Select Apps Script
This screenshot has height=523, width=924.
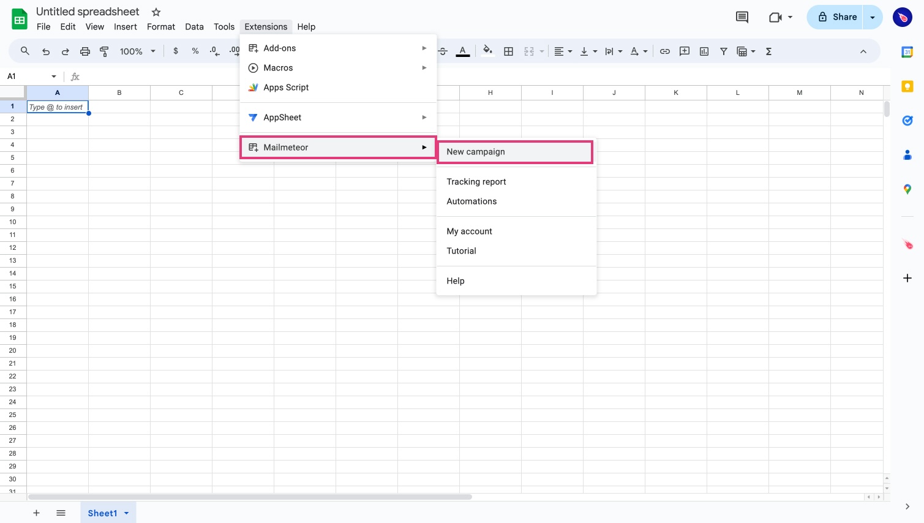338,88
